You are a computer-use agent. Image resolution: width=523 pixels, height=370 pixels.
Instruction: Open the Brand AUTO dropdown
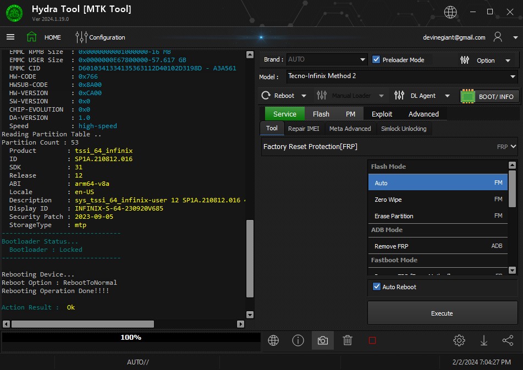[x=327, y=59]
